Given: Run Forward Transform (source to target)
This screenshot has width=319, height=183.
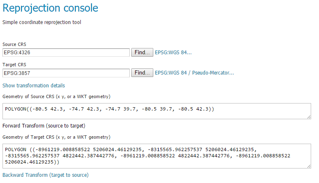Looking at the screenshot, I should click(44, 125).
